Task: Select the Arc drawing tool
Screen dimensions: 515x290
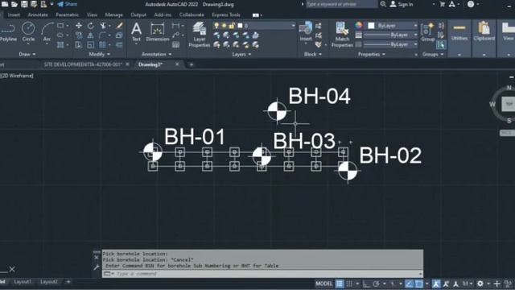Action: point(47,32)
